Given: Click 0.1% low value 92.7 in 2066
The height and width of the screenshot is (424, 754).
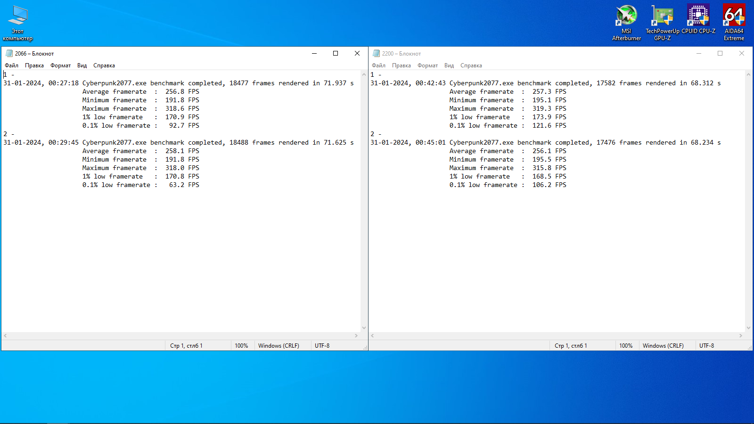Looking at the screenshot, I should [x=177, y=125].
